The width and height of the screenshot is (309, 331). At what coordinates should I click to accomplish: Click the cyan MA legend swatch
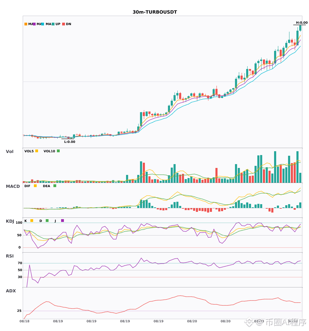43,24
